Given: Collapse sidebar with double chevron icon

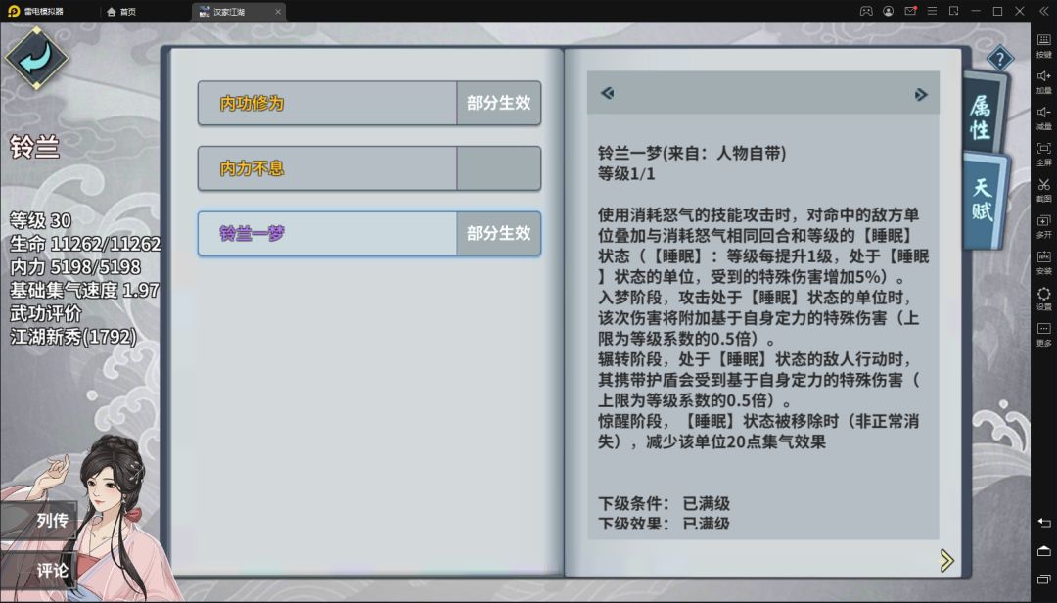Looking at the screenshot, I should pyautogui.click(x=1043, y=11).
